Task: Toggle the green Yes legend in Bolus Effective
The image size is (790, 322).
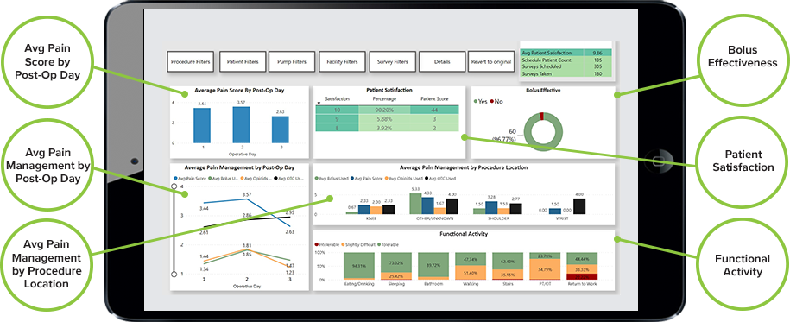Action: click(481, 101)
